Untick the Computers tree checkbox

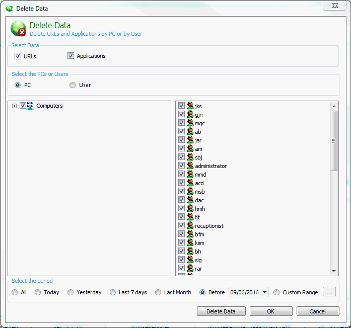(23, 105)
